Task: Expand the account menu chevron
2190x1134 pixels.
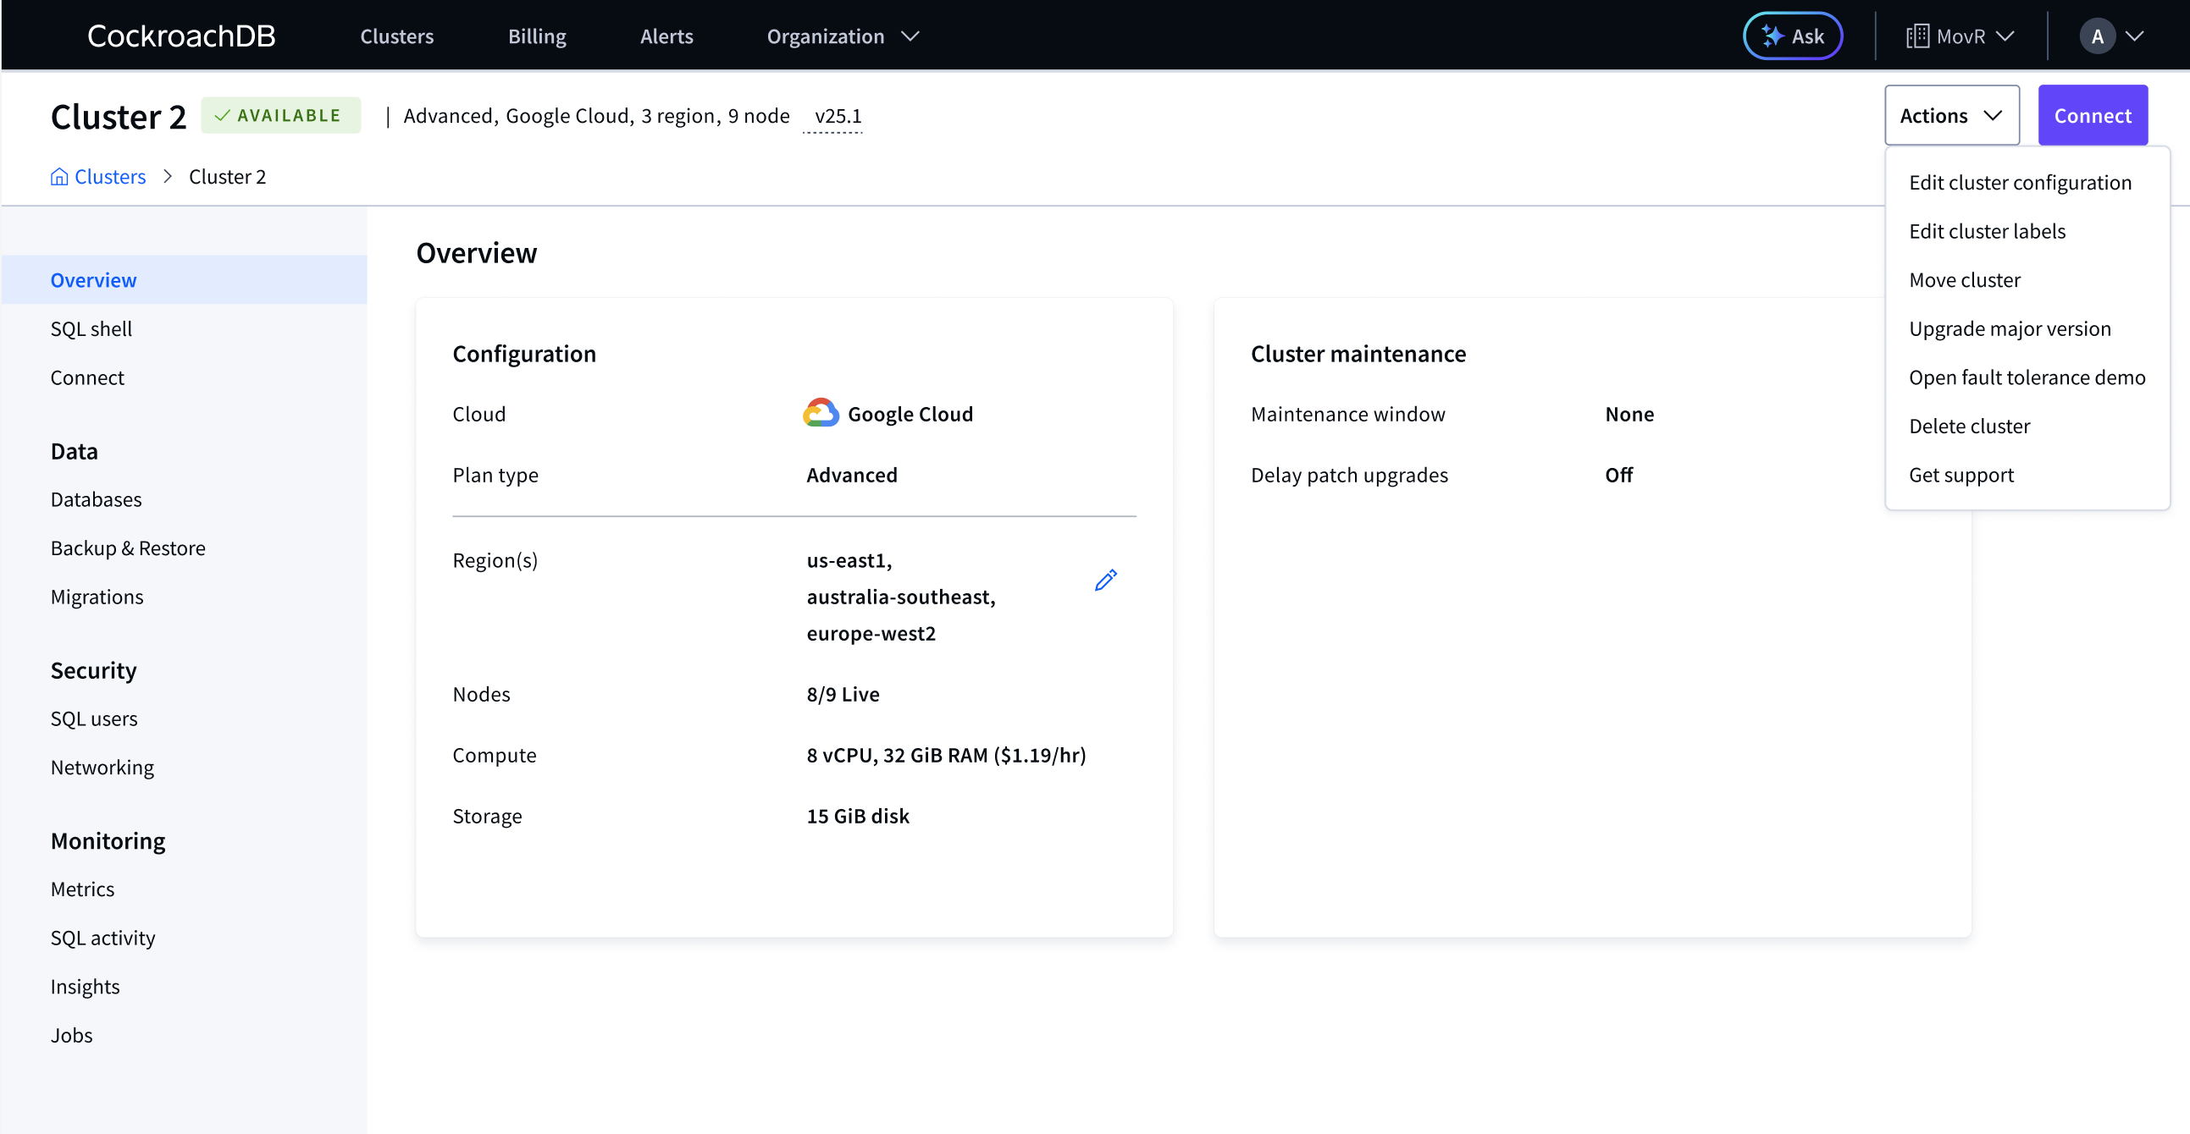Action: [2134, 36]
